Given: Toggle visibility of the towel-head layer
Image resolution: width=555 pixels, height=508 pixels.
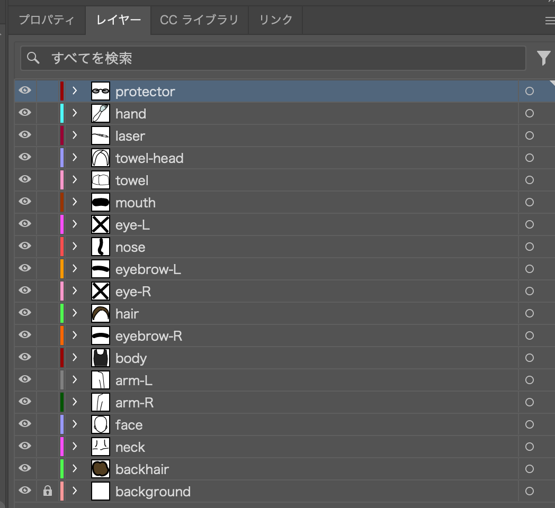Looking at the screenshot, I should tap(25, 158).
